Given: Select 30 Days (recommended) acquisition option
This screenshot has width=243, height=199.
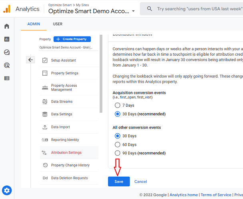Looking at the screenshot, I should point(118,114).
